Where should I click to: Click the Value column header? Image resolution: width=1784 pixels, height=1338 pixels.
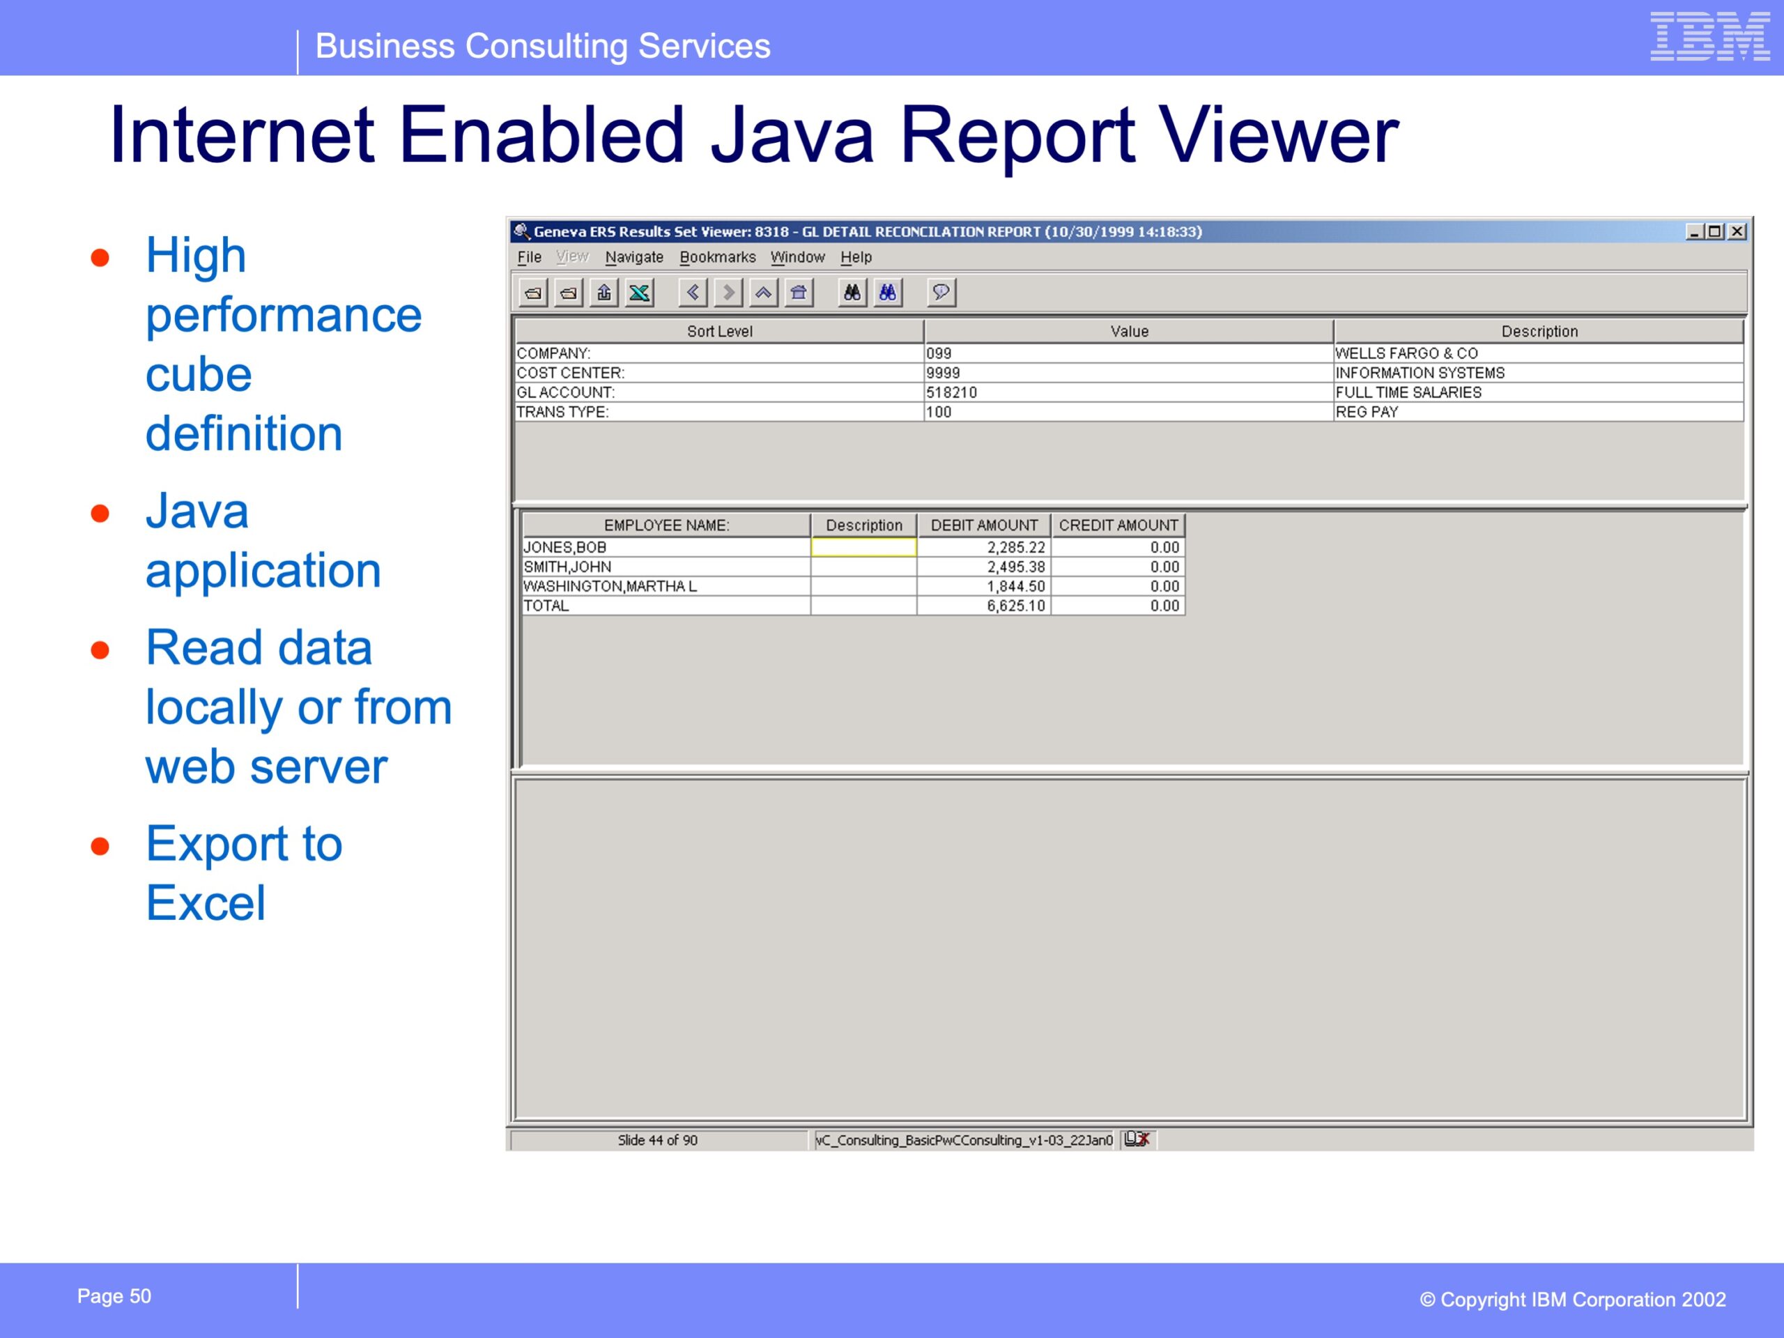tap(1129, 332)
